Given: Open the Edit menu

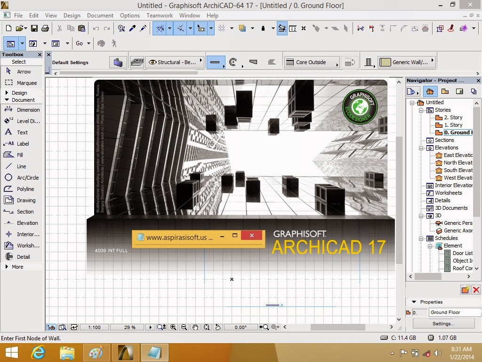Looking at the screenshot, I should pyautogui.click(x=34, y=16).
